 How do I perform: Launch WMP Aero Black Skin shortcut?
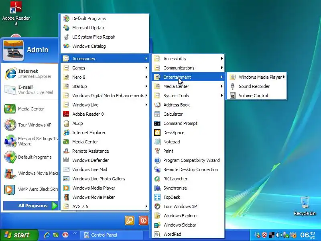30,189
